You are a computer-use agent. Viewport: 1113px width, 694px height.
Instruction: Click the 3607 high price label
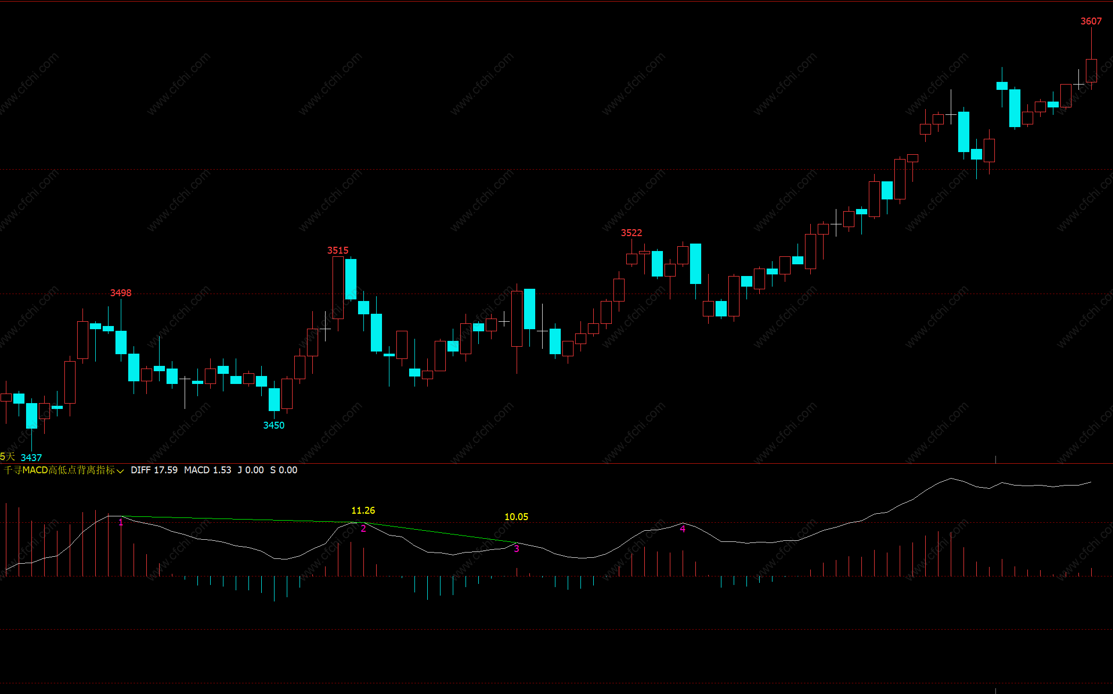1091,21
